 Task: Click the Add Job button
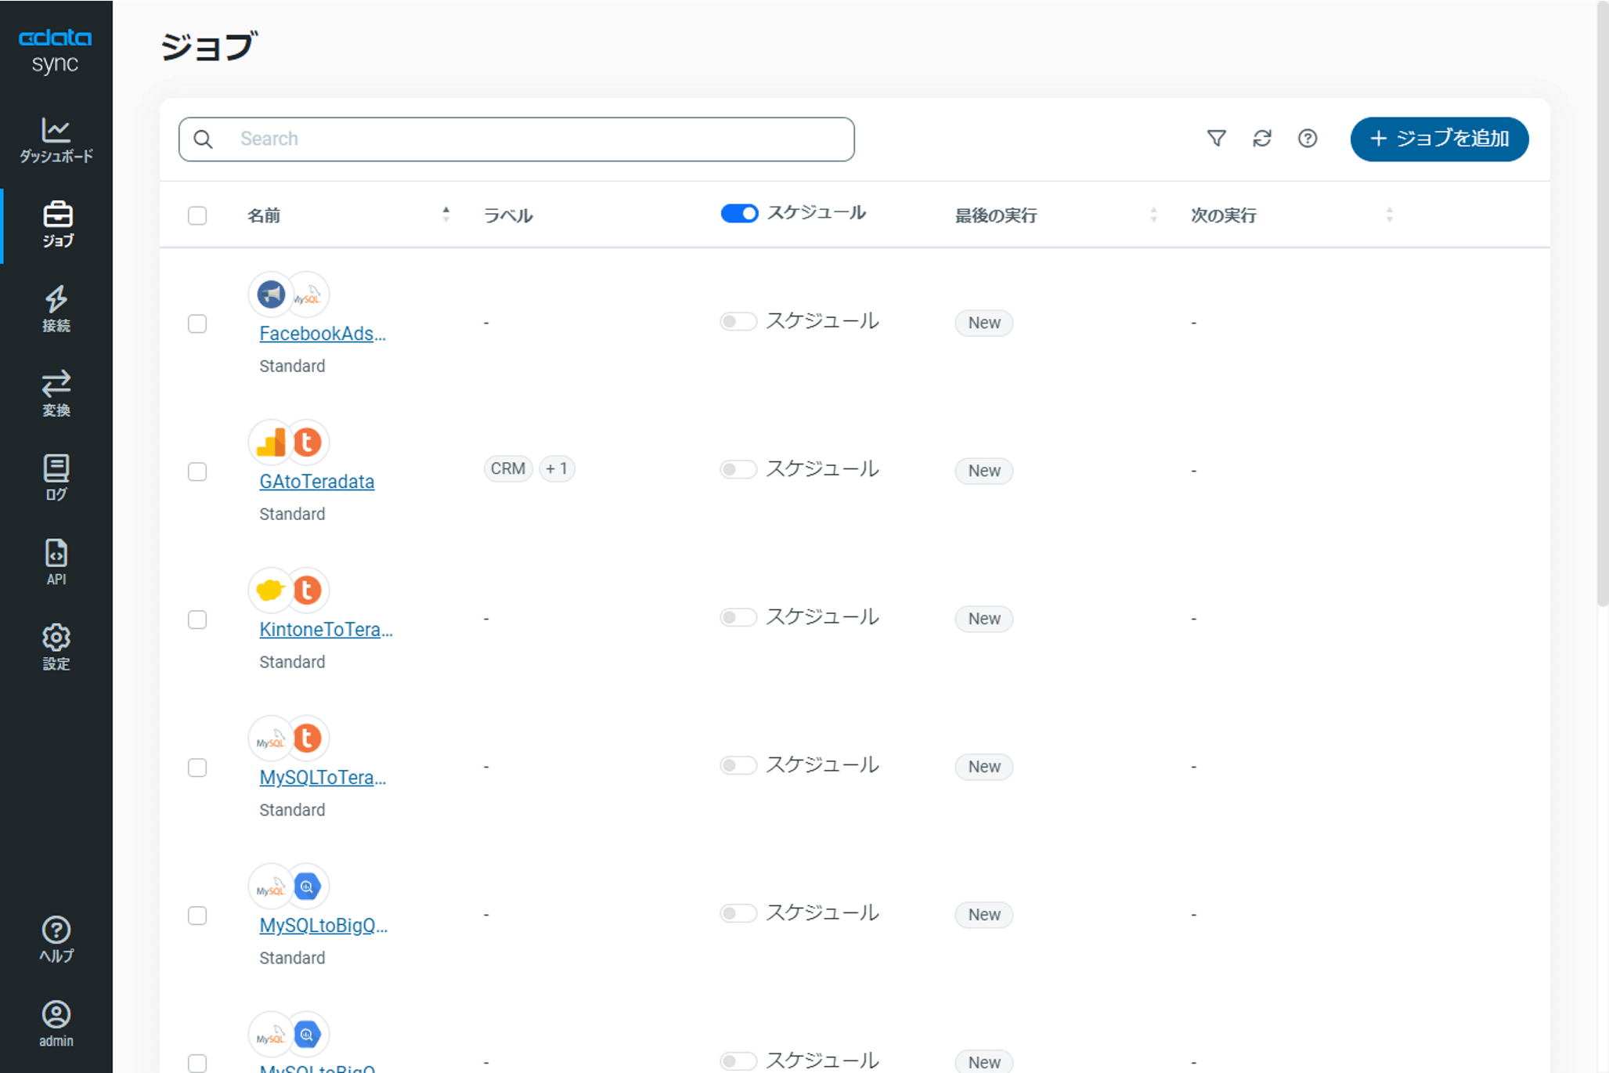pos(1438,139)
